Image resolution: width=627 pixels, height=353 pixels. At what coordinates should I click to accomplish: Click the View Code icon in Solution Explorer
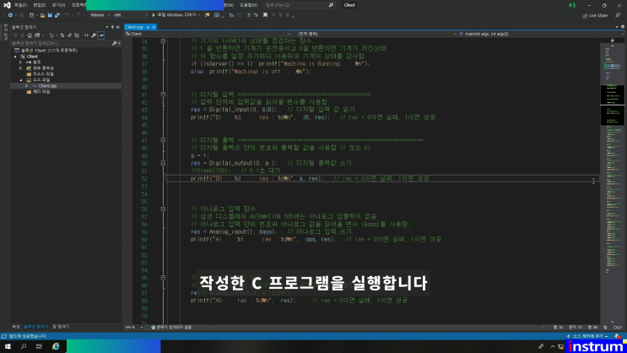tap(86, 35)
